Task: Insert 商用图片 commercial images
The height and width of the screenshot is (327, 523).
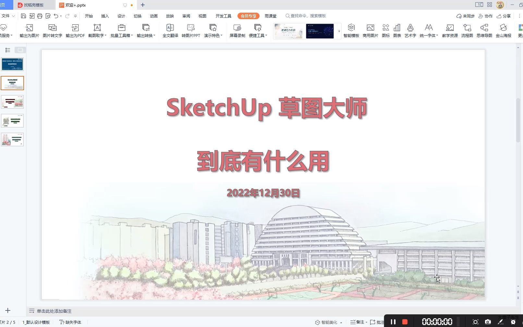Action: coord(371,31)
